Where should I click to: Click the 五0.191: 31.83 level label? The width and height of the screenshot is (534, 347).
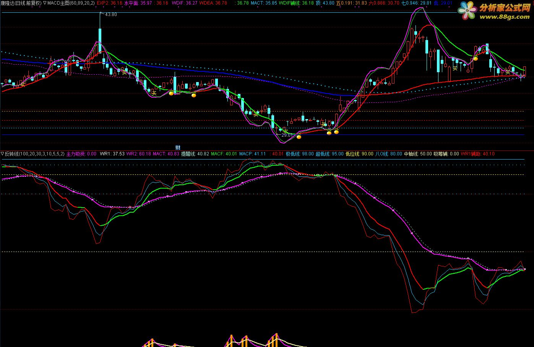click(351, 3)
